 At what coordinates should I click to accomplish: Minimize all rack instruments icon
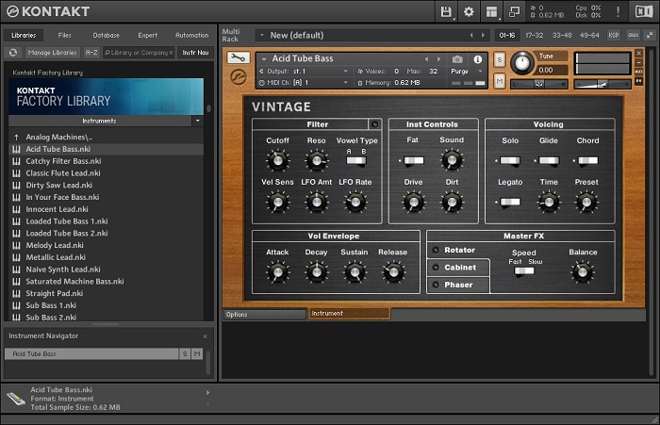pyautogui.click(x=650, y=36)
